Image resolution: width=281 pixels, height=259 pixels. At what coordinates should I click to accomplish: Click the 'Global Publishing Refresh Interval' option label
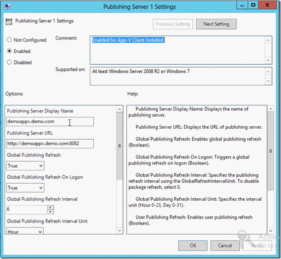(42, 199)
